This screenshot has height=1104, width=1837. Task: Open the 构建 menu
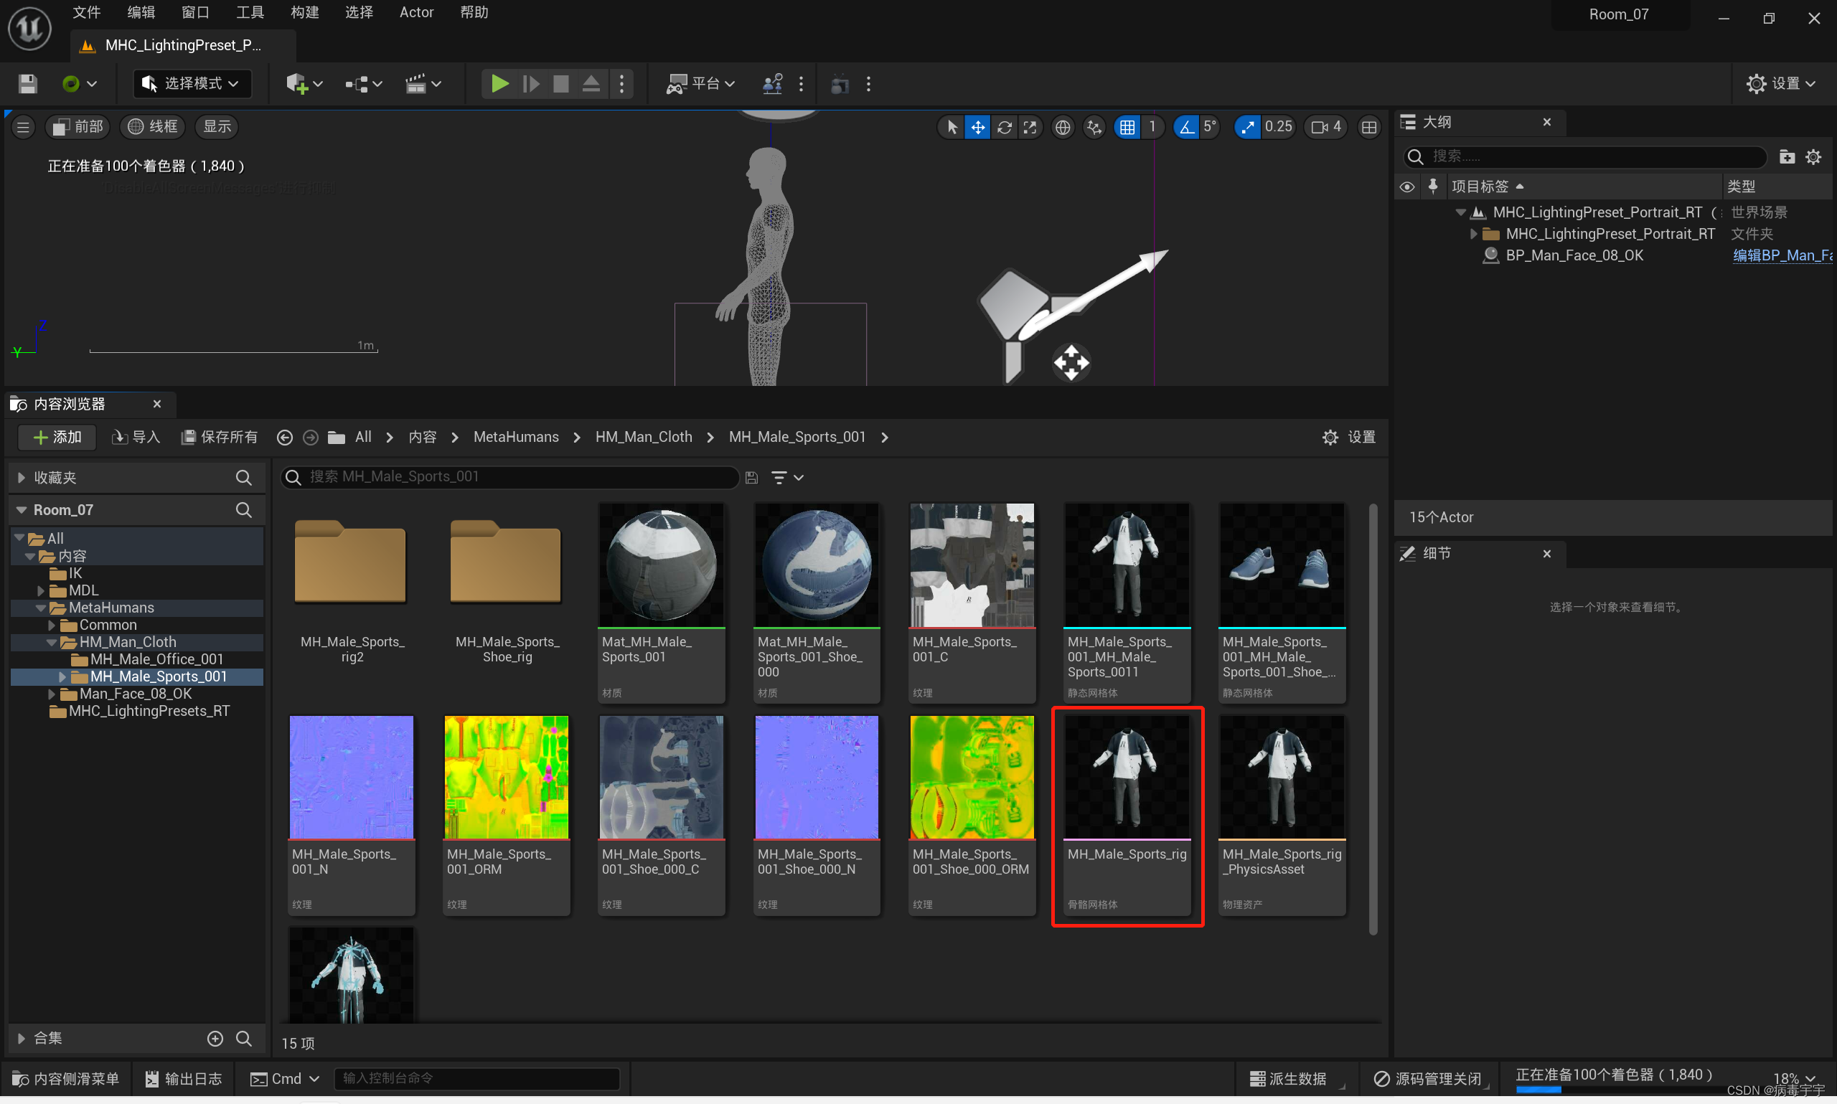[304, 13]
